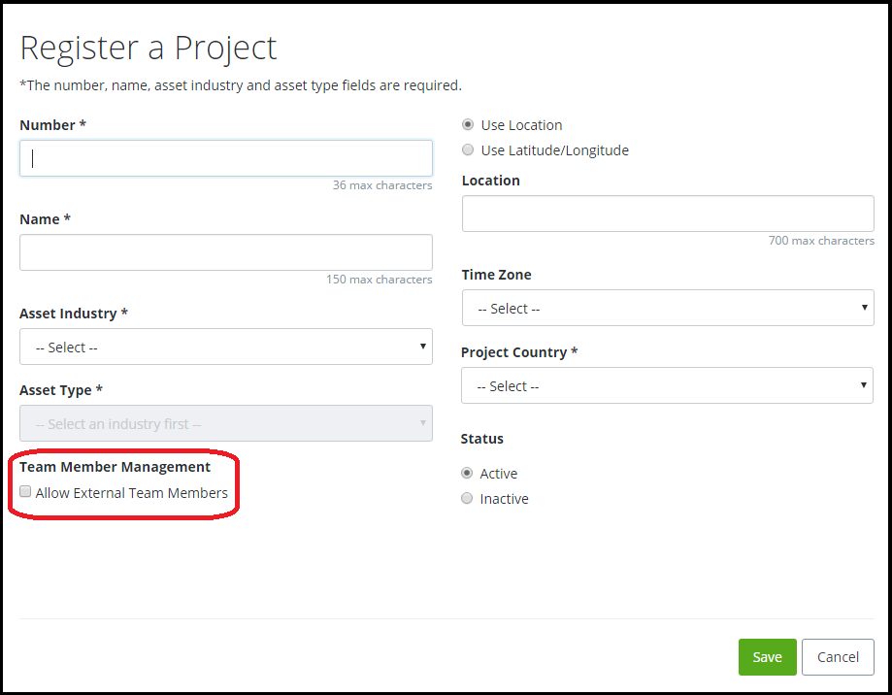Screen dimensions: 892x695
Task: Set Status to Active
Action: (467, 473)
